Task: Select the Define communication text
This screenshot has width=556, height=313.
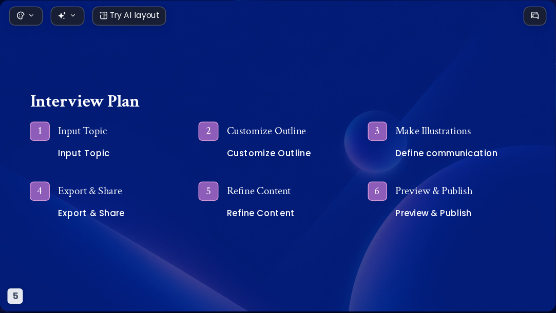Action: [446, 153]
